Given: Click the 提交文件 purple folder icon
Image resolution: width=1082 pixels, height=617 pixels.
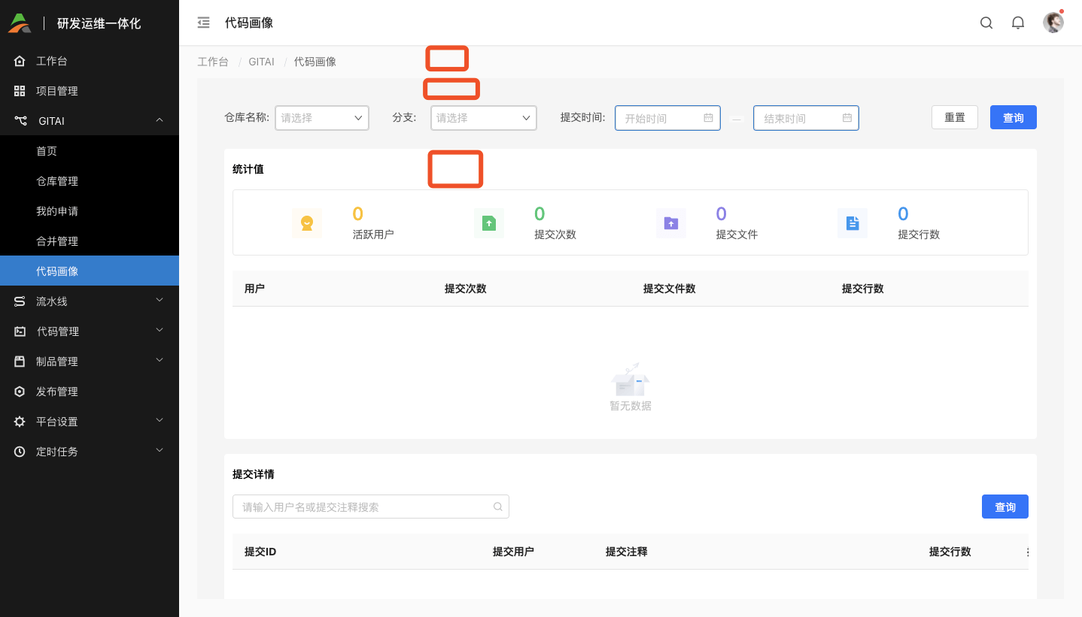Looking at the screenshot, I should point(671,223).
